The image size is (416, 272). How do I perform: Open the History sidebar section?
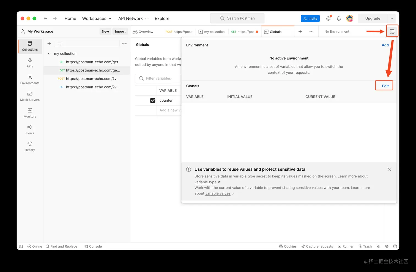coord(30,146)
